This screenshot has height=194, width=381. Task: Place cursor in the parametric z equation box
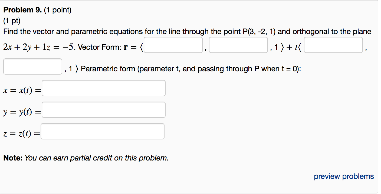(x=103, y=131)
